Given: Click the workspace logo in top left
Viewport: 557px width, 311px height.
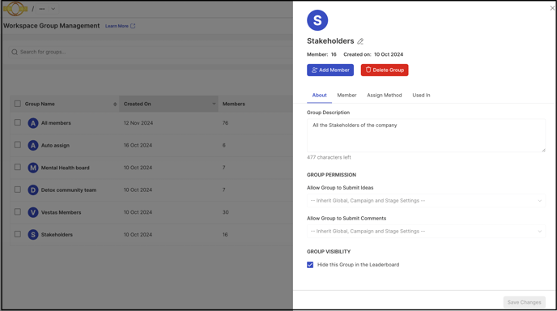Looking at the screenshot, I should [15, 9].
